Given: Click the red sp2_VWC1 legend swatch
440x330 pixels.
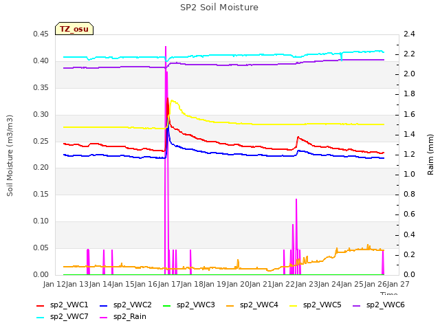Looking at the screenshot, I should 41,306.
